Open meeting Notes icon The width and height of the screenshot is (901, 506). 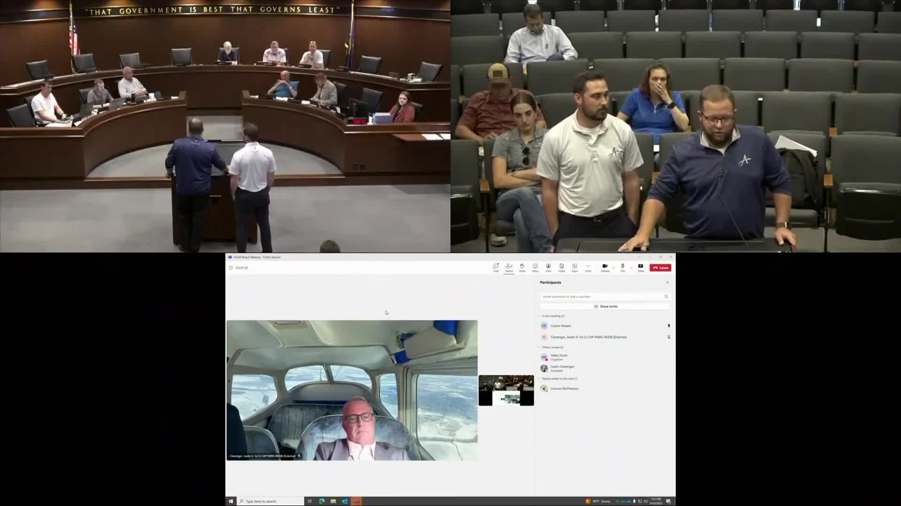(x=561, y=267)
